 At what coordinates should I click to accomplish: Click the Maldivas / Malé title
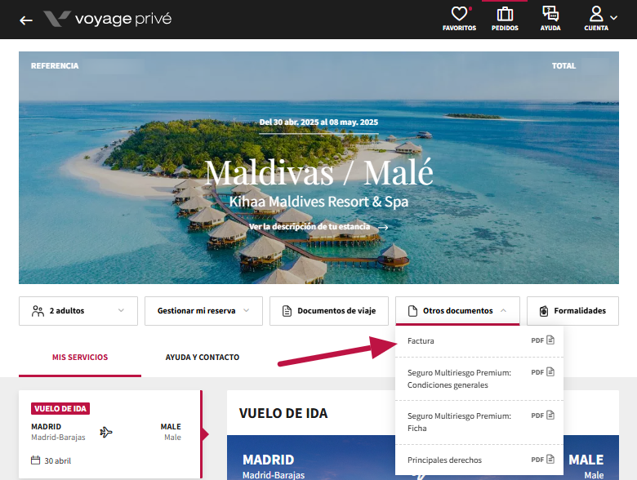318,173
